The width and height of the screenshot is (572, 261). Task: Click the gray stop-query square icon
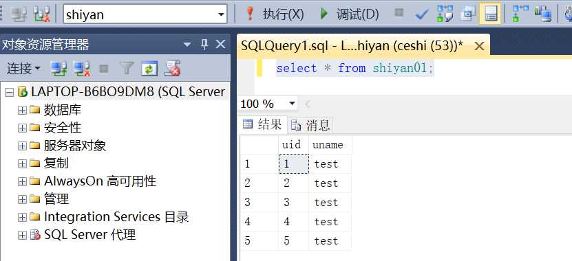(x=399, y=13)
